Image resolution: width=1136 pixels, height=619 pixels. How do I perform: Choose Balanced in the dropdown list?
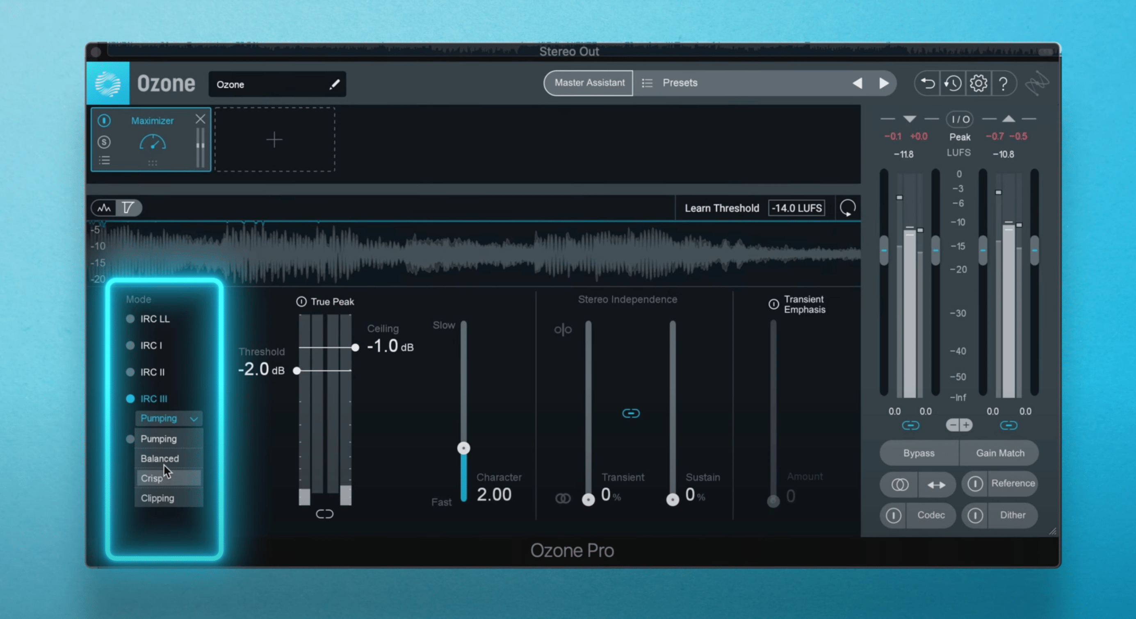[x=169, y=459]
